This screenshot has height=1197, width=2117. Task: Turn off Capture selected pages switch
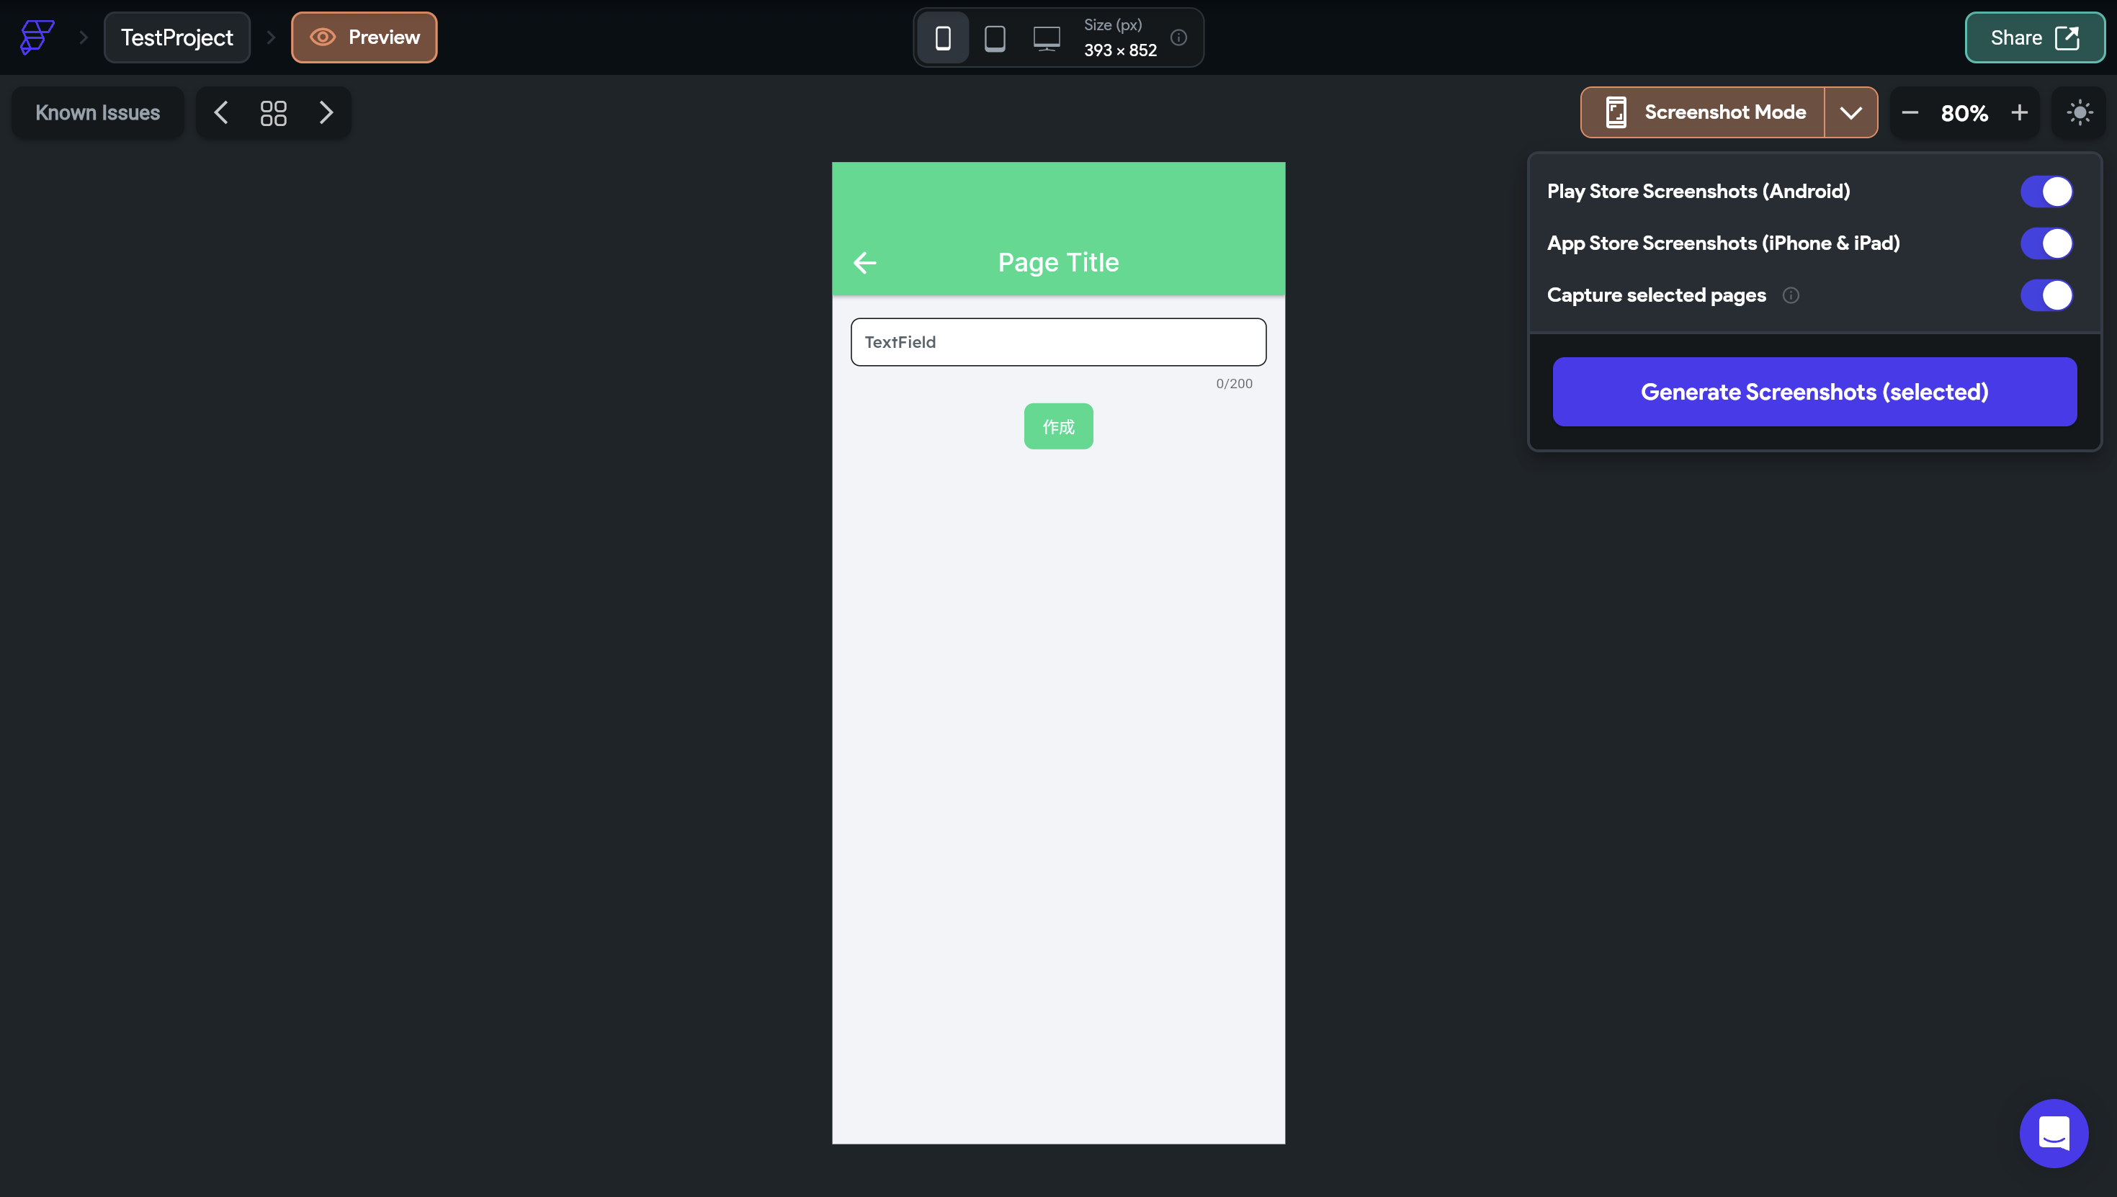click(2046, 295)
